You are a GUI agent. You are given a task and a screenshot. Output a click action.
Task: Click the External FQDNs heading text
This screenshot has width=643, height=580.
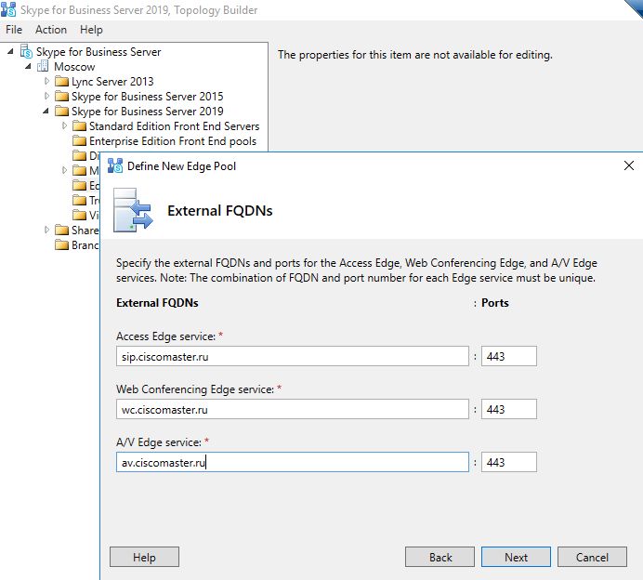coord(220,210)
